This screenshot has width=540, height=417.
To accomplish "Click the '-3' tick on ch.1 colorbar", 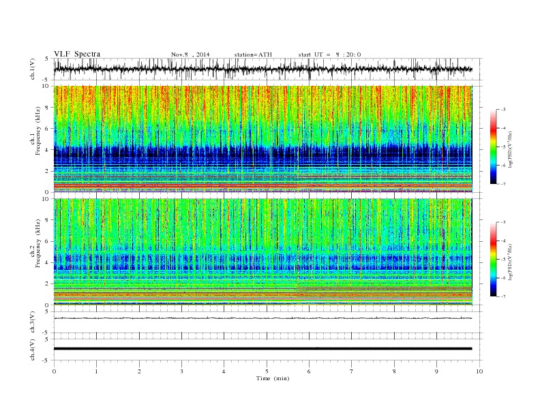I will [x=503, y=110].
